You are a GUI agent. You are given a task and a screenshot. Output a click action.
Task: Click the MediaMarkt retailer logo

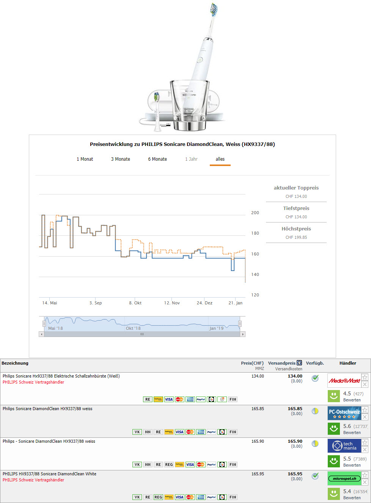click(344, 381)
